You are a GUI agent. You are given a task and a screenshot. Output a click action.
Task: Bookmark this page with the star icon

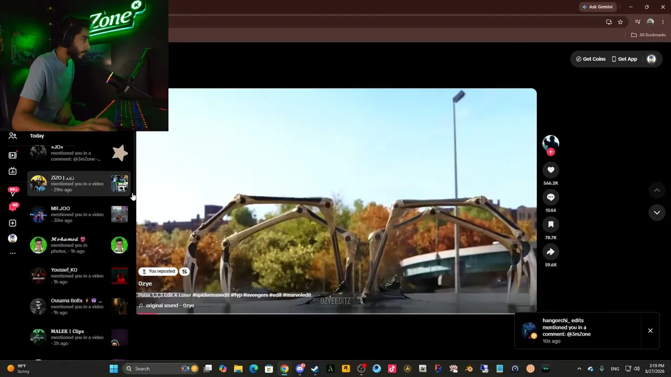click(620, 22)
